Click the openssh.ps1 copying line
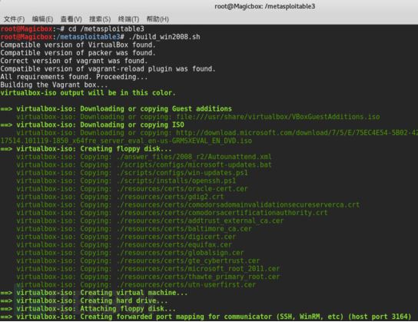The height and width of the screenshot is (322, 418). coord(126,181)
